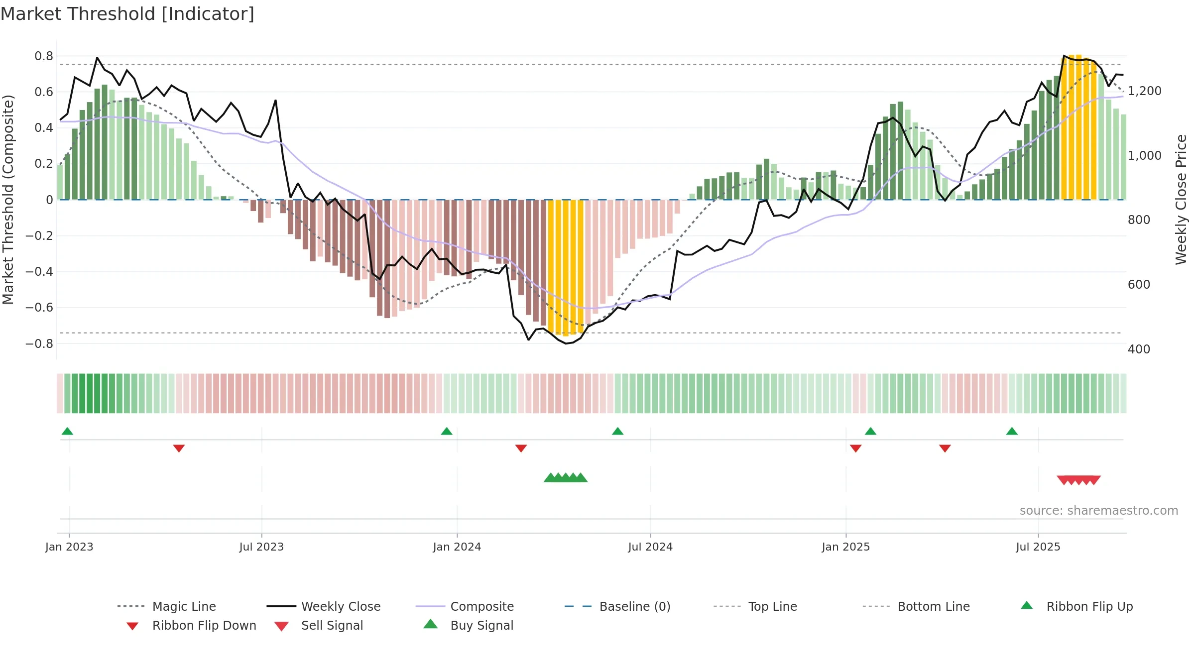Click the Jul 2024 x-axis label
Viewport: 1195px width, 672px height.
click(x=650, y=547)
